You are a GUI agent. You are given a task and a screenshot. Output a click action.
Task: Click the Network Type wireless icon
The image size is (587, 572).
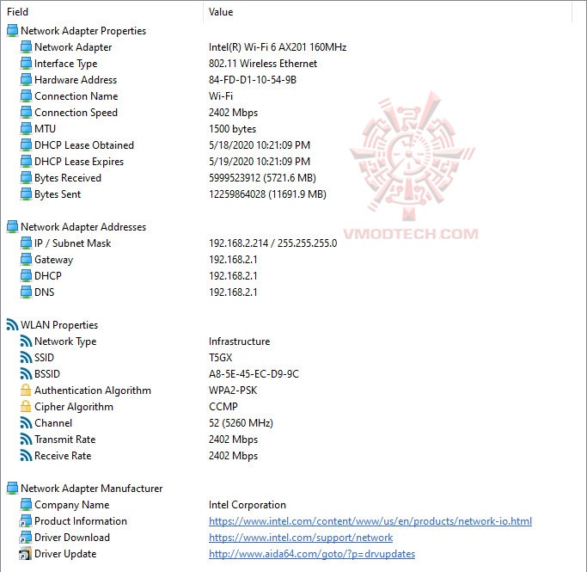coord(26,341)
